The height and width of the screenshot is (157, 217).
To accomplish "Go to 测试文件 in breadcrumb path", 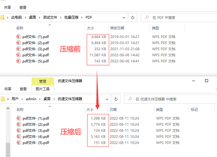I will tap(50, 17).
